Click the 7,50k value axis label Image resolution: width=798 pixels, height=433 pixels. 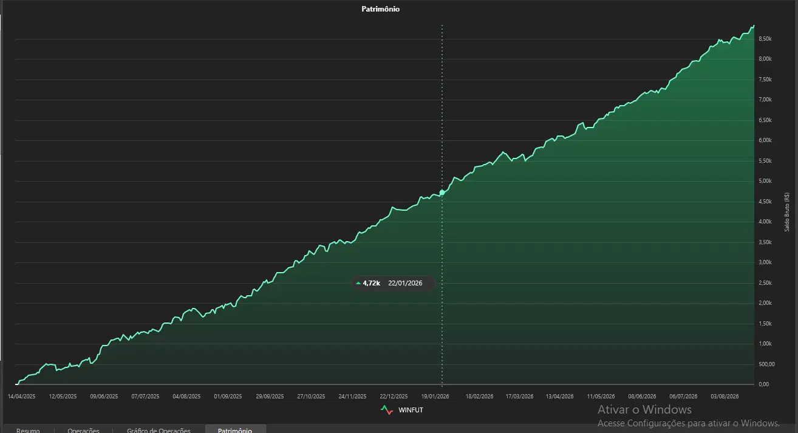[x=765, y=80]
